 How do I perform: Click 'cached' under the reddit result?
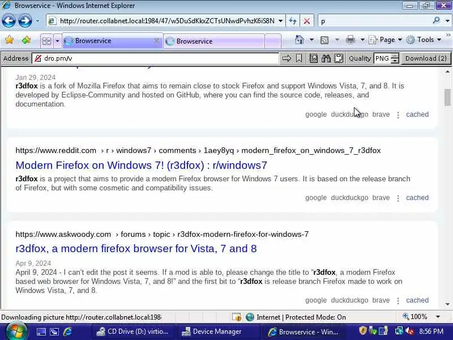[x=417, y=198]
